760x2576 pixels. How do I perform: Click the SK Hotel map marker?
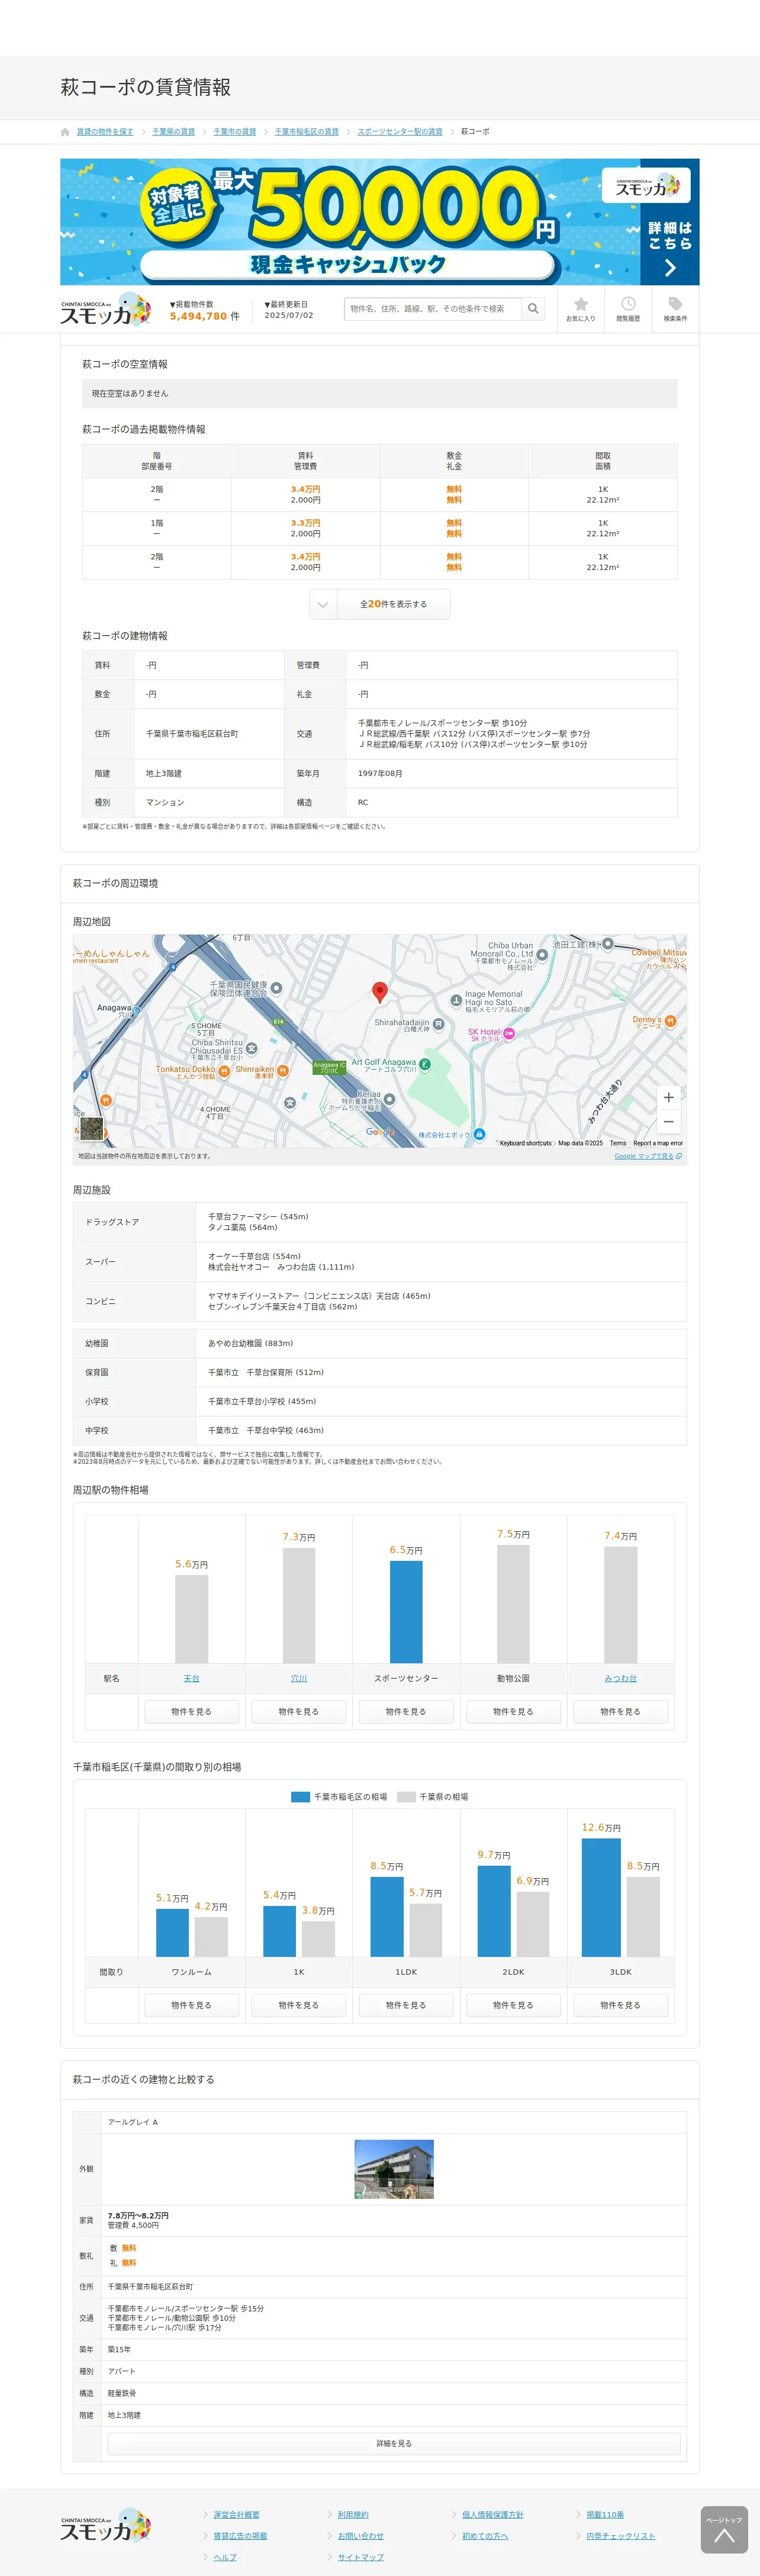509,1034
